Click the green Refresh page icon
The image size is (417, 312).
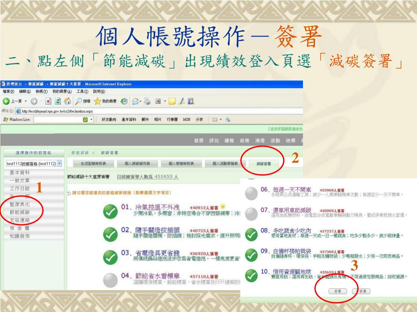58,101
